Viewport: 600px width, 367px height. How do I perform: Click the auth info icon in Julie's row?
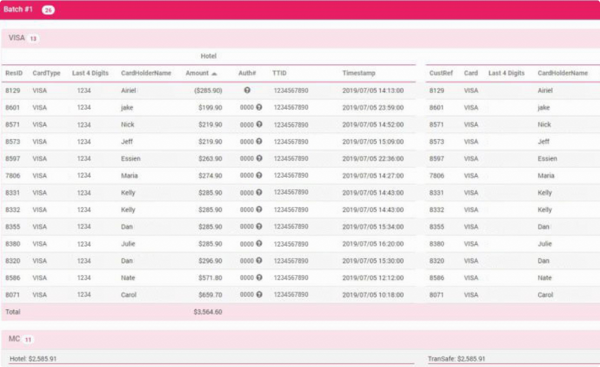[259, 243]
